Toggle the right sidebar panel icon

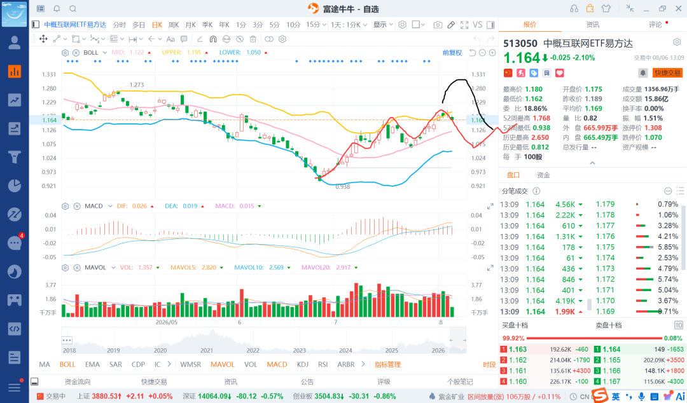[490, 25]
